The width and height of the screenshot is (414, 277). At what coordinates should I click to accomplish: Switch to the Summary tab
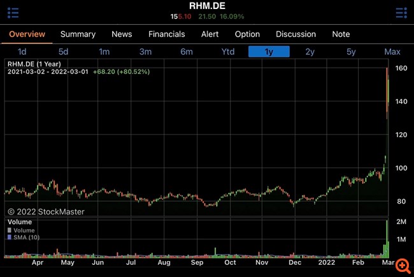coord(78,34)
